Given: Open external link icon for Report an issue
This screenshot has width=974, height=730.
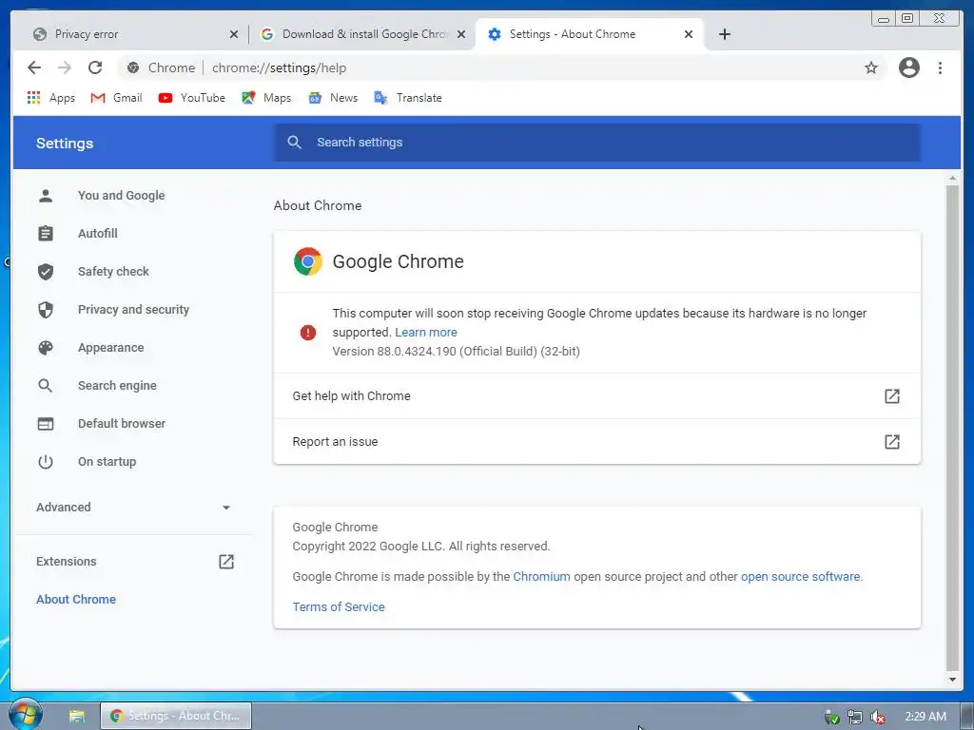Looking at the screenshot, I should tap(892, 441).
